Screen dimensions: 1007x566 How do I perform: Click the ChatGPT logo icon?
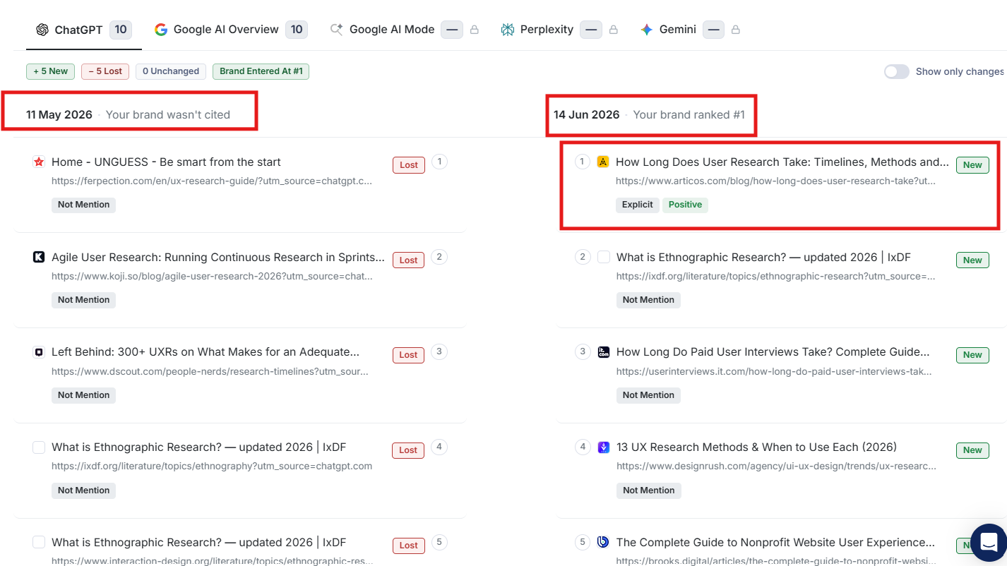pos(42,30)
